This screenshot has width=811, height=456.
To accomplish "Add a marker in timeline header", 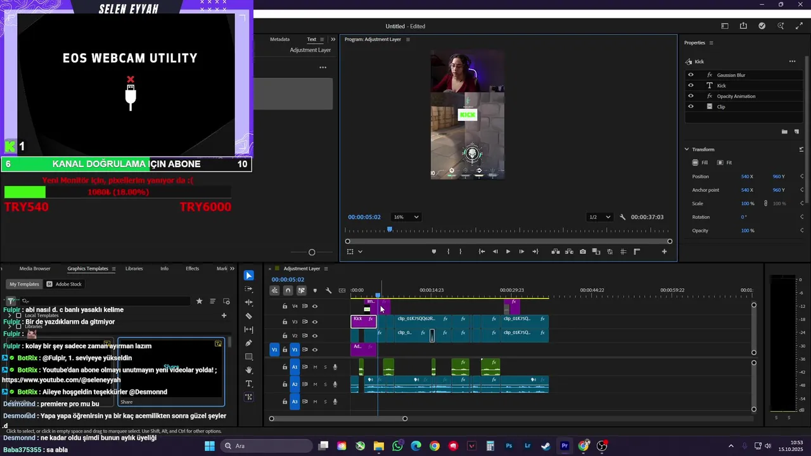I will point(315,291).
